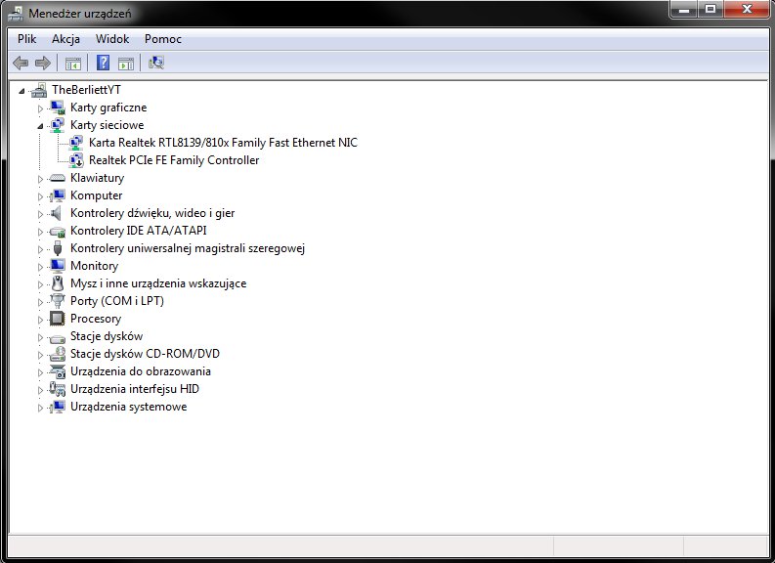Click the HID interface devices icon

tap(58, 389)
